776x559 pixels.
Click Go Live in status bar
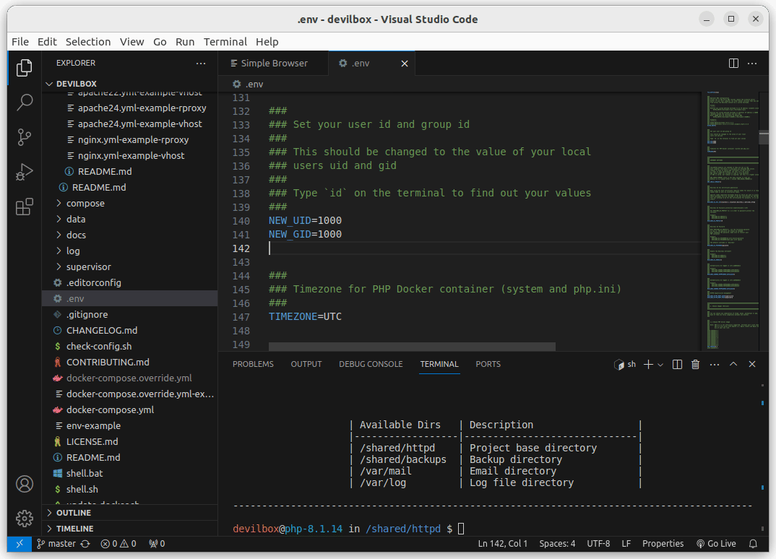(x=716, y=544)
